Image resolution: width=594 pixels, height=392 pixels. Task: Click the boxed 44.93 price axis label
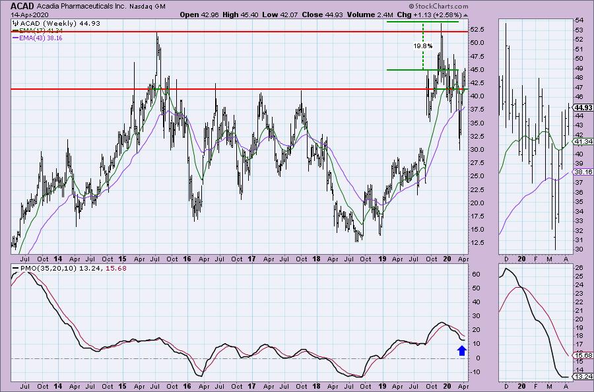pyautogui.click(x=583, y=108)
